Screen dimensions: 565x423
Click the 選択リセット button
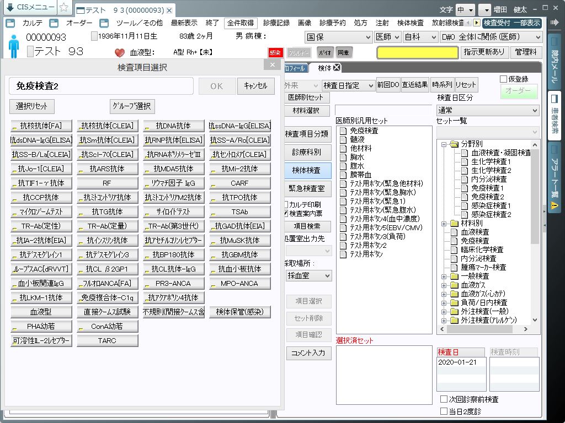click(x=31, y=106)
